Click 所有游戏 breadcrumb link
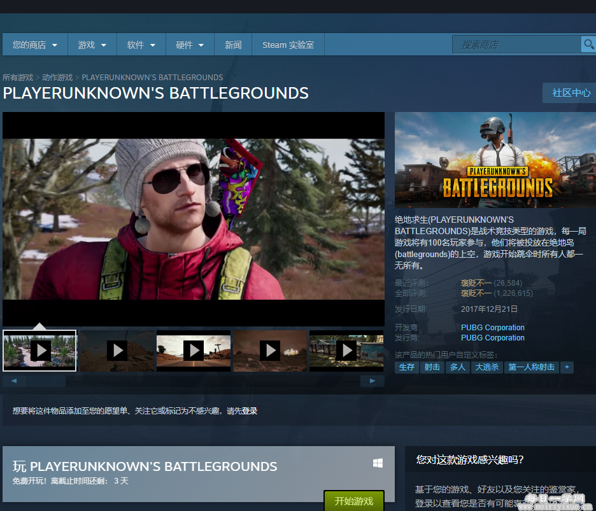Image resolution: width=596 pixels, height=511 pixels. (18, 78)
